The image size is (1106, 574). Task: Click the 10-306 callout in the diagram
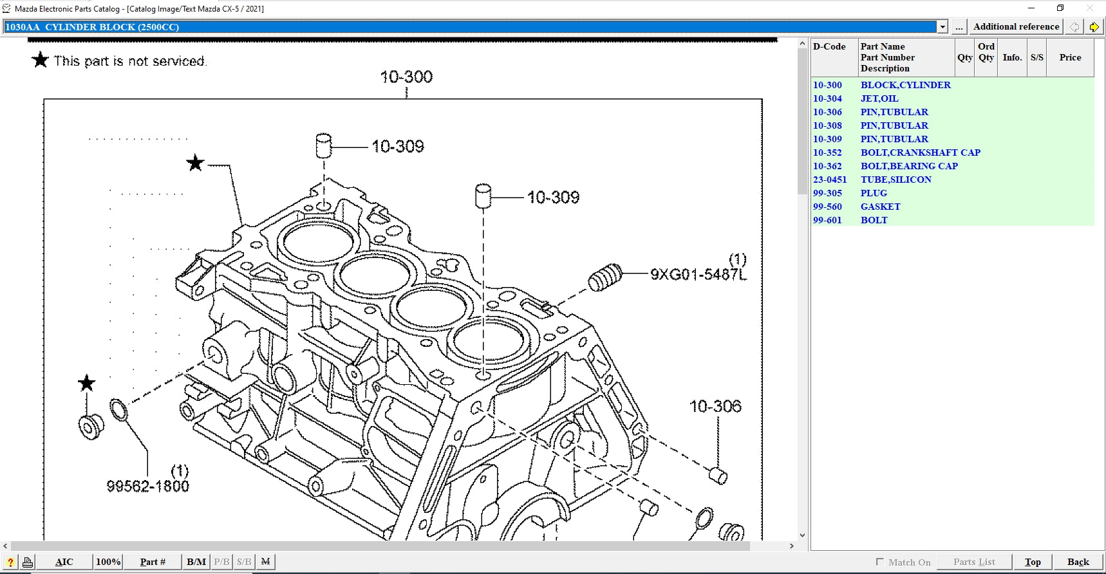tap(715, 406)
